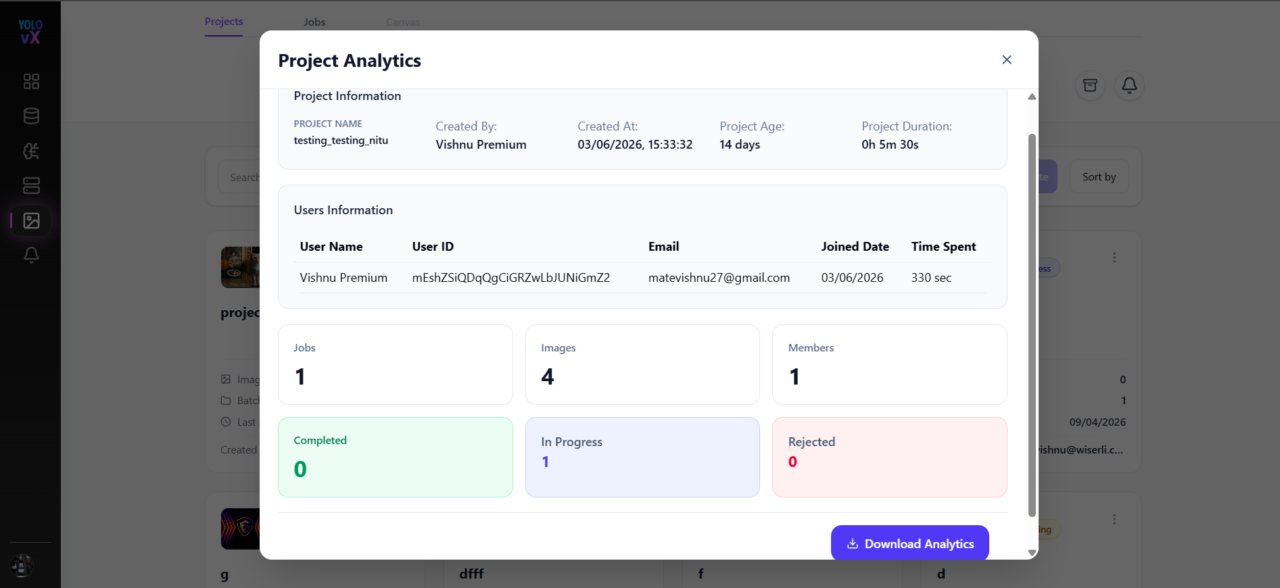The width and height of the screenshot is (1280, 588).
Task: Click the Download Analytics button
Action: click(x=909, y=543)
